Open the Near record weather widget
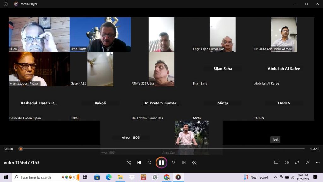The width and height of the screenshot is (323, 182). (255, 177)
